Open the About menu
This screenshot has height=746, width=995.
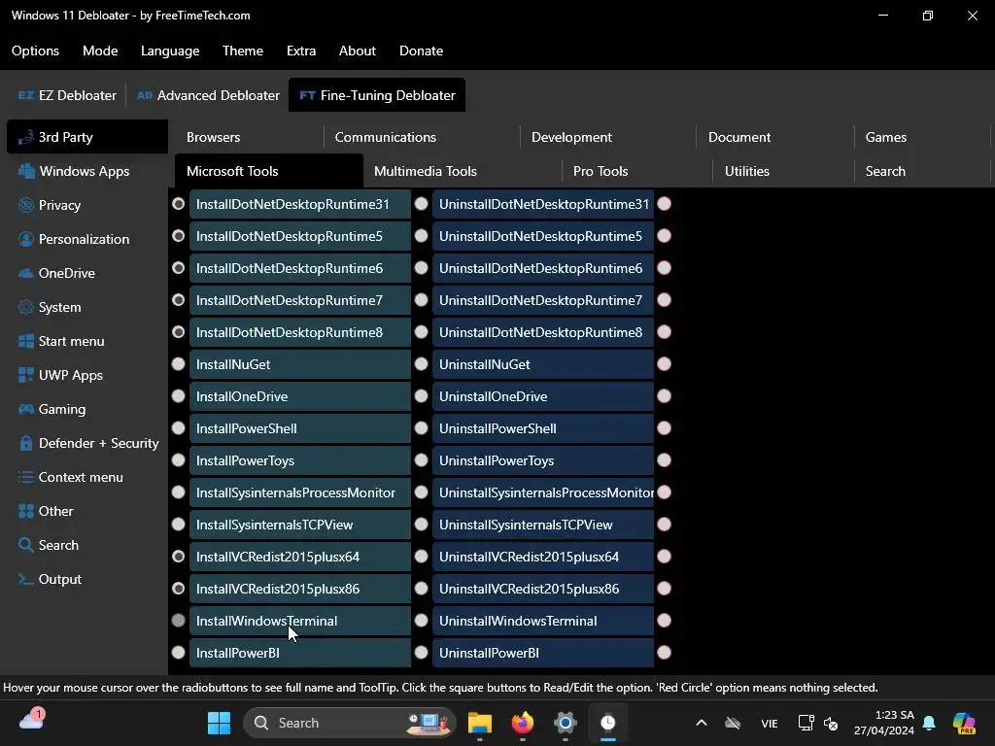(358, 51)
